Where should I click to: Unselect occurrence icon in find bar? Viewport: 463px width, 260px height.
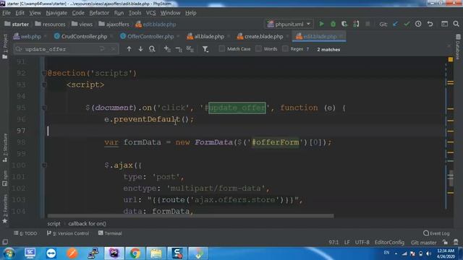click(x=179, y=49)
